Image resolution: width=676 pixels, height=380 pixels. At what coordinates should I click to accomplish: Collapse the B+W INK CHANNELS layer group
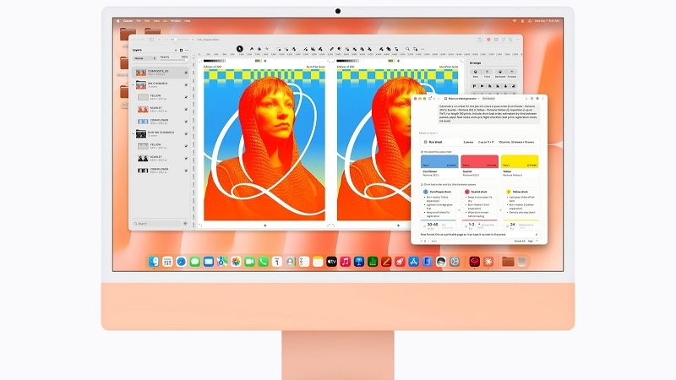134,133
